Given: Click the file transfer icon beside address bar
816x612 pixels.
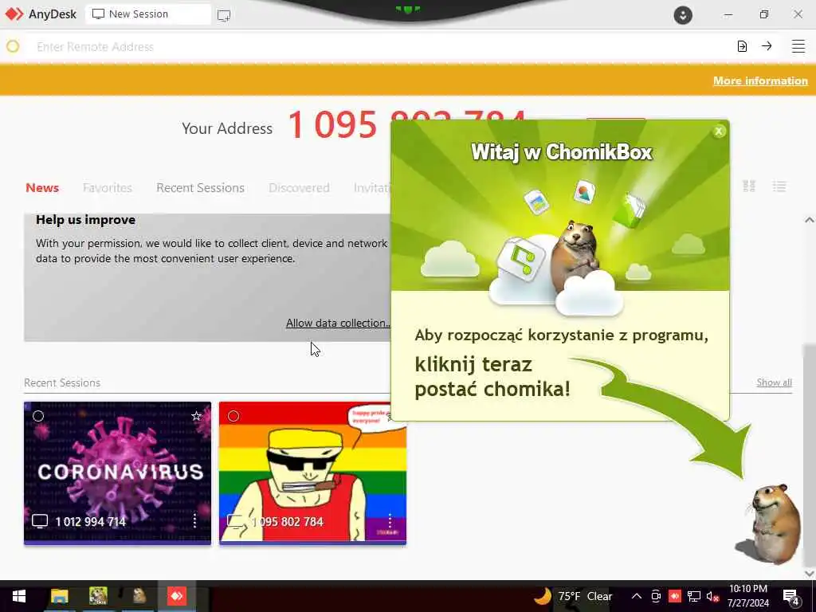Looking at the screenshot, I should [x=742, y=46].
